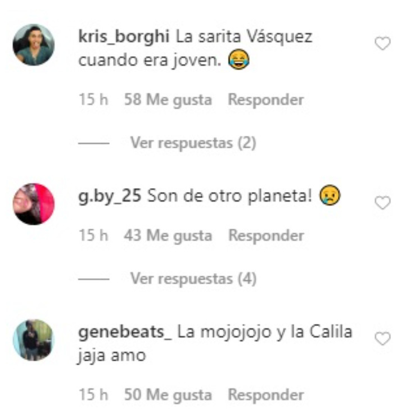Like g.by_25's comment with heart icon

382,203
